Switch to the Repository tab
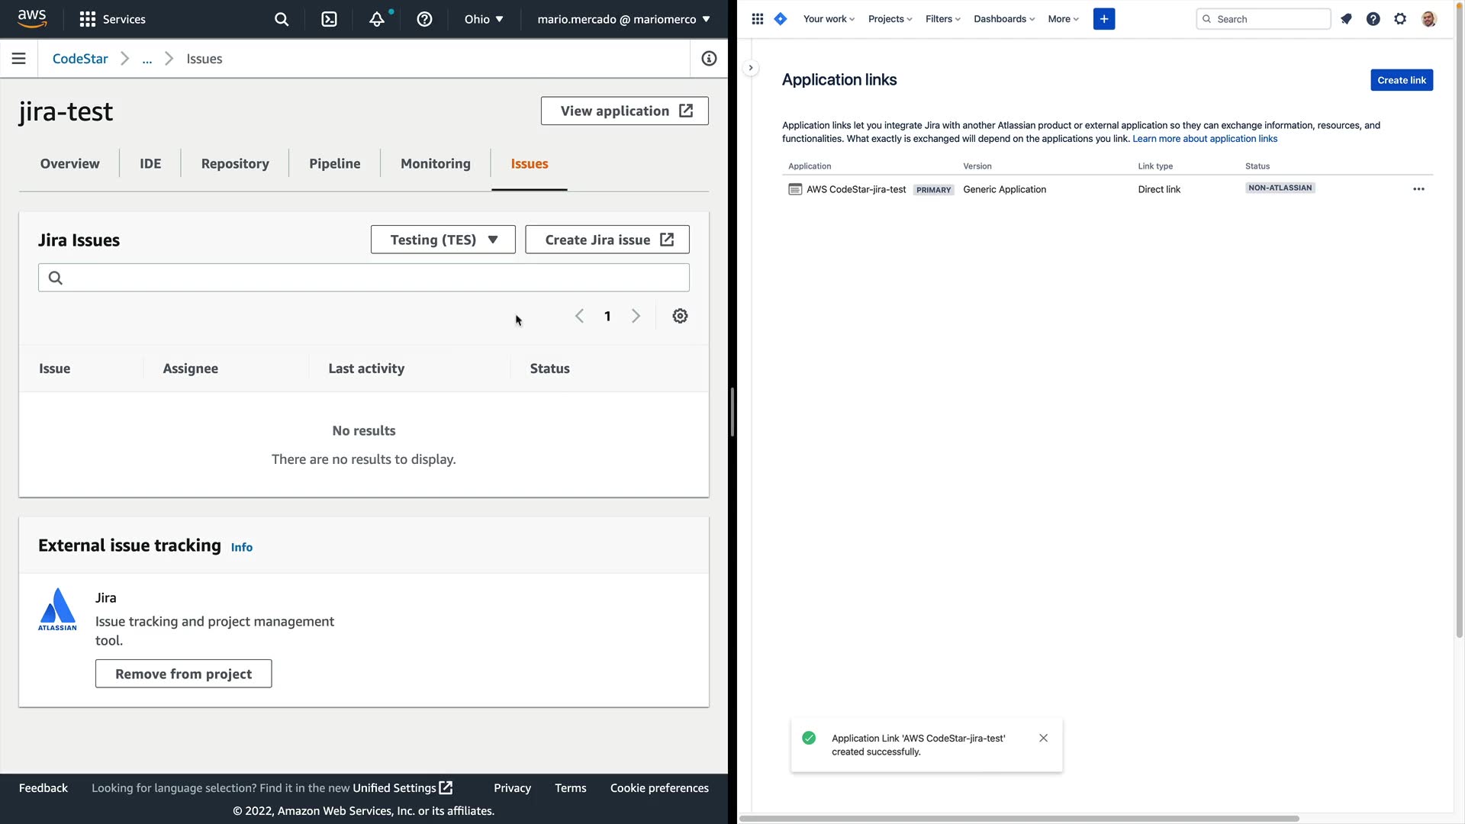 point(235,163)
